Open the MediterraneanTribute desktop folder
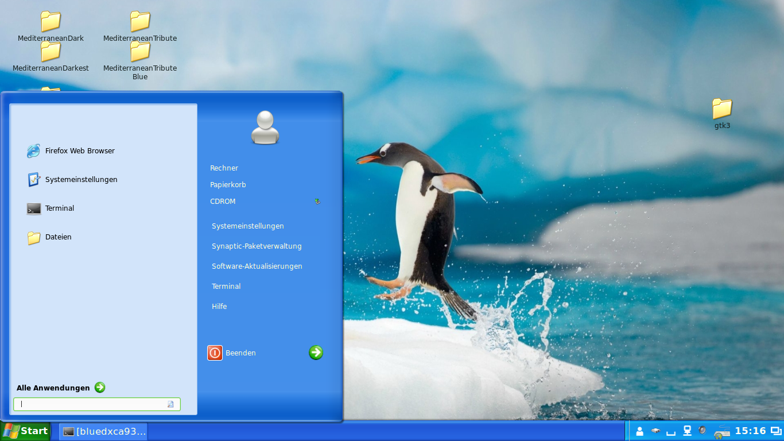Screen dimensions: 784x441 pos(140,26)
